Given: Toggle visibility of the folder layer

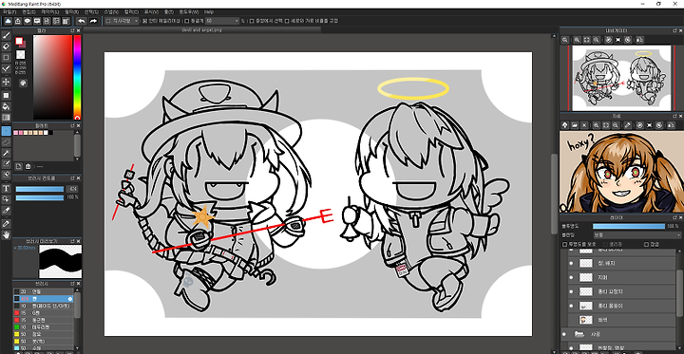Looking at the screenshot, I should 564,334.
